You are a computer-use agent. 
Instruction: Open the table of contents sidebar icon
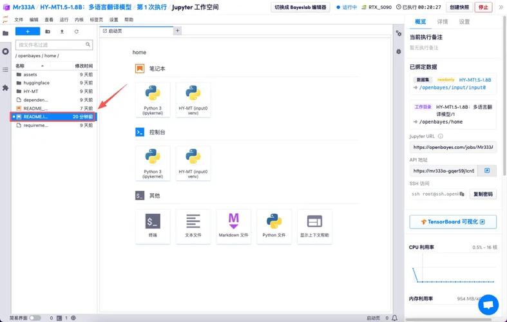[6, 70]
